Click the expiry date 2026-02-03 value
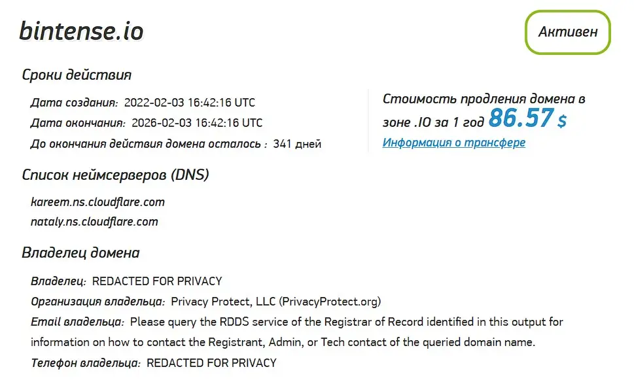The image size is (634, 384). tap(196, 122)
